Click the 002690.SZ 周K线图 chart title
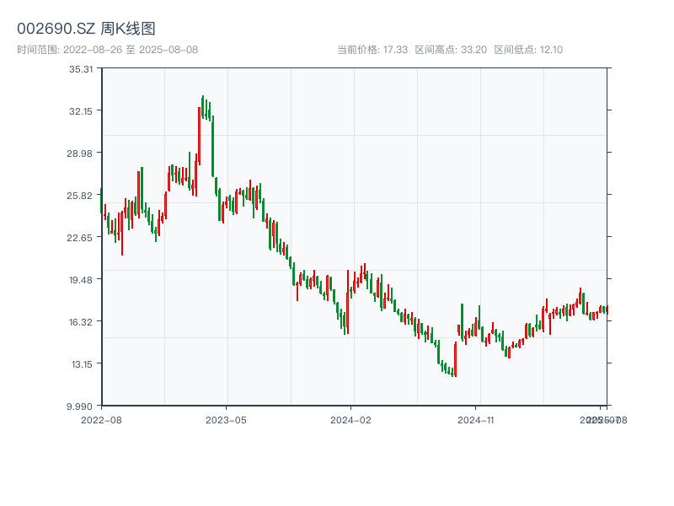This screenshot has height=506, width=674. point(86,30)
